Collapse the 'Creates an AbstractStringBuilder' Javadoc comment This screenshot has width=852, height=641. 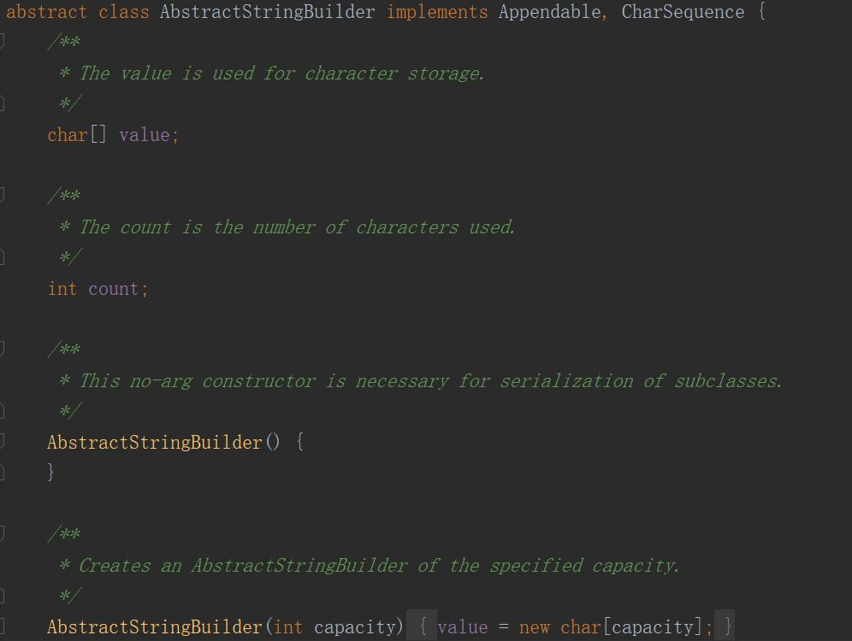tap(2, 533)
